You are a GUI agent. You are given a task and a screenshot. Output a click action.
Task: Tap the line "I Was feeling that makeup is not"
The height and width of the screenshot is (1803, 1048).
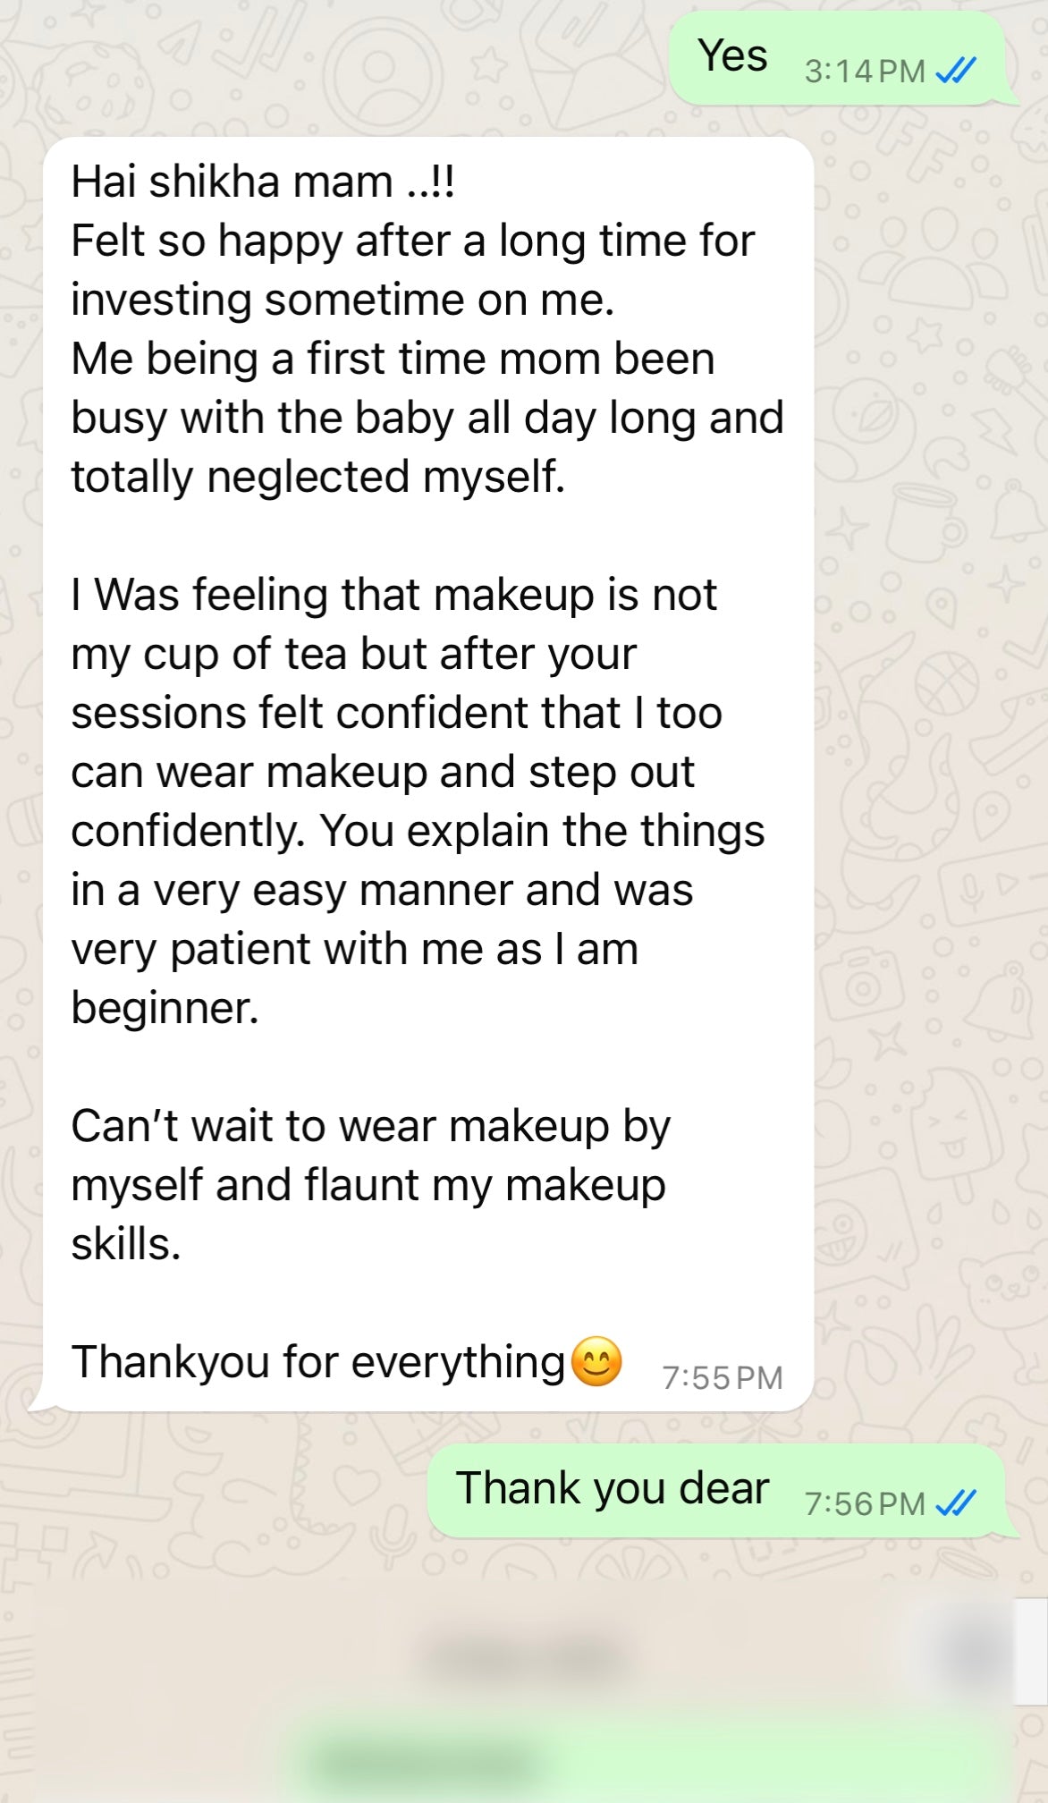[x=393, y=595]
